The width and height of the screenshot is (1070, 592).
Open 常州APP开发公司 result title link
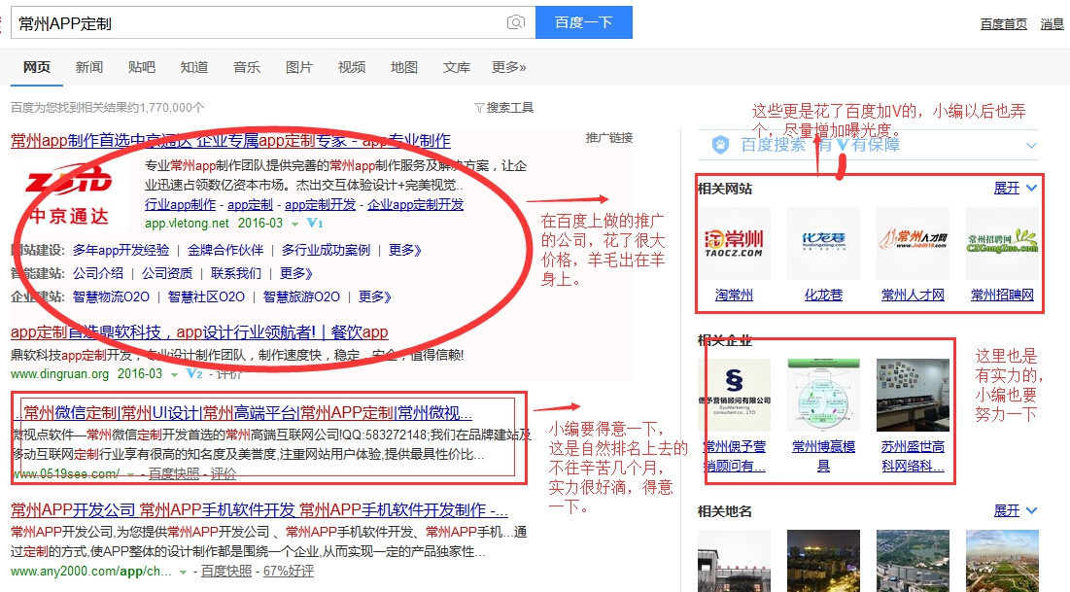pyautogui.click(x=259, y=510)
